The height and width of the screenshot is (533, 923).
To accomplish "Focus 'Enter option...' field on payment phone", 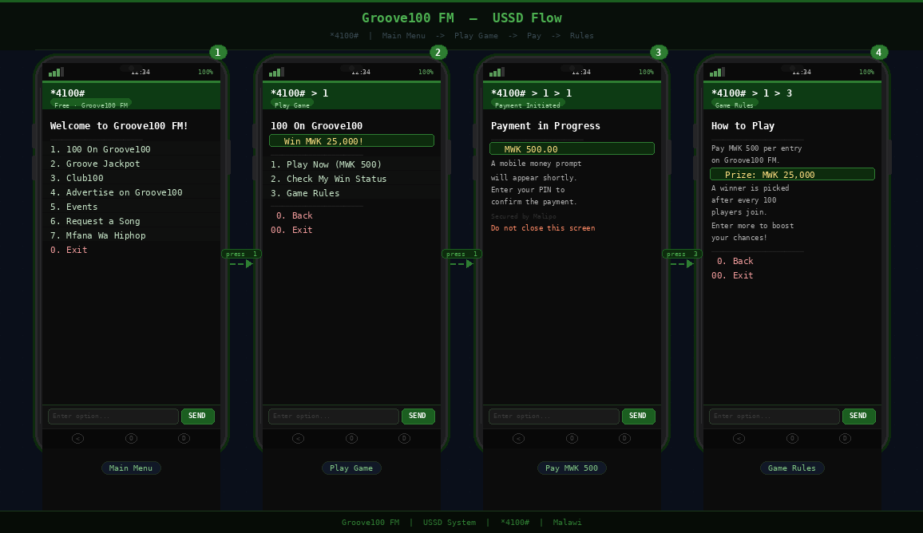I will [553, 417].
